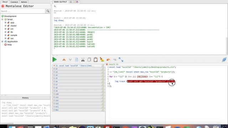The image size is (228, 128).
Task: Paste with the clipboard icon in toolbar
Action: click(95, 59)
